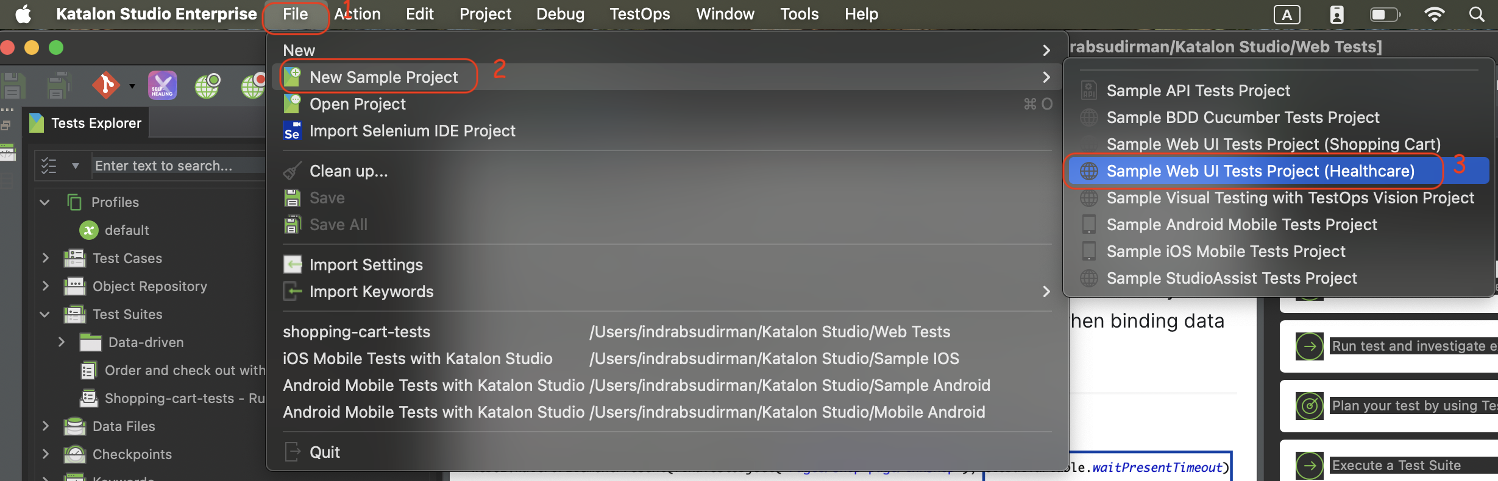Viewport: 1498px width, 481px height.
Task: Open Spotlight search icon
Action: point(1477,14)
